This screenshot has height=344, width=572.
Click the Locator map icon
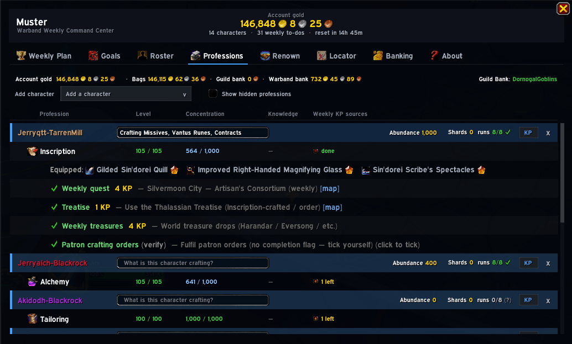pyautogui.click(x=322, y=55)
